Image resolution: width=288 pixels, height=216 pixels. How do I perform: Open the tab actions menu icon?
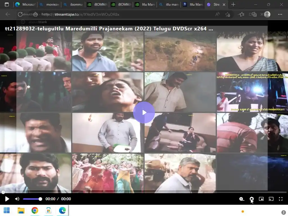pos(7,4)
